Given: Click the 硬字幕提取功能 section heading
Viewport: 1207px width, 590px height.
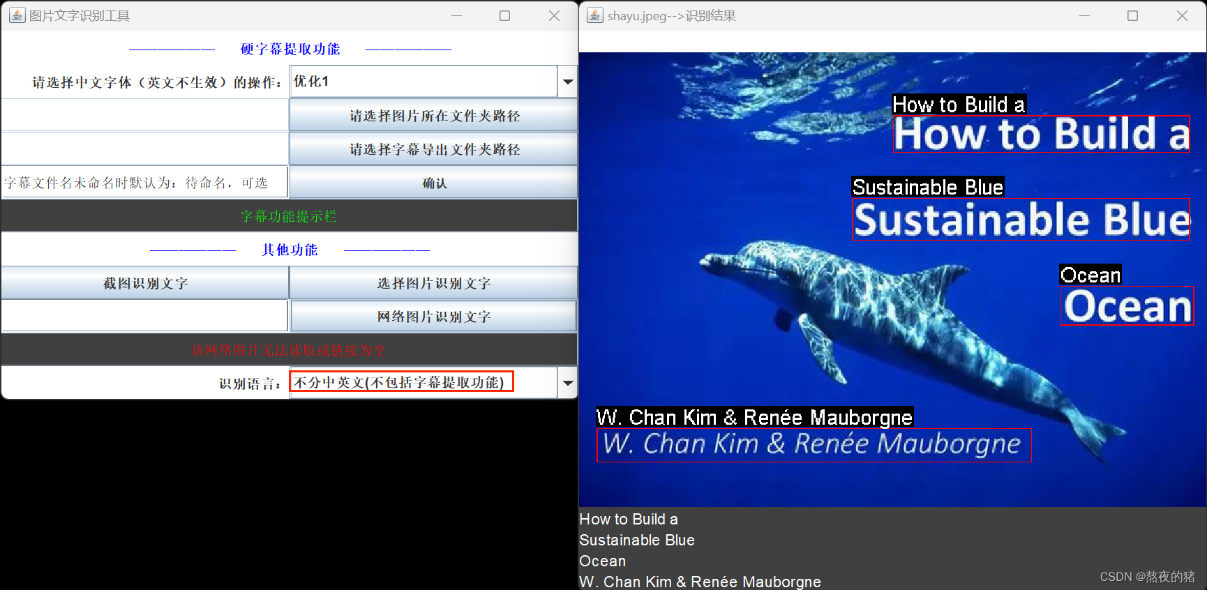Looking at the screenshot, I should coord(290,49).
